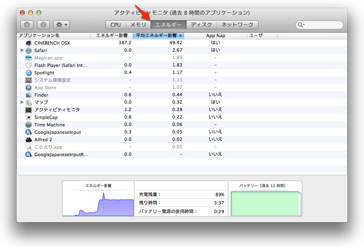The width and height of the screenshot is (364, 247).
Task: Sort by エネルギー影響 column header
Action: coord(112,36)
